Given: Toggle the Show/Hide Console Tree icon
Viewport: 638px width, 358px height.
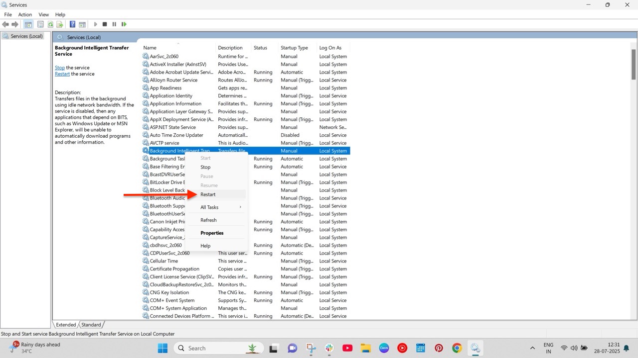Looking at the screenshot, I should (x=28, y=24).
